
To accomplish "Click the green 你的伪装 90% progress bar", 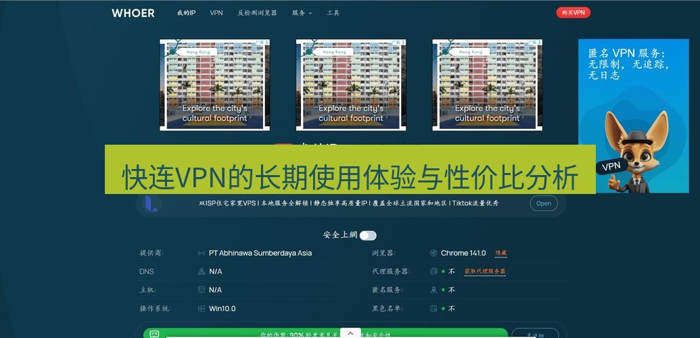I will tap(325, 333).
